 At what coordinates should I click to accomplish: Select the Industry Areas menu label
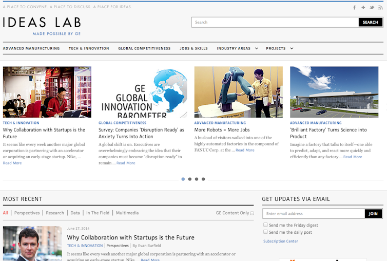(x=234, y=48)
